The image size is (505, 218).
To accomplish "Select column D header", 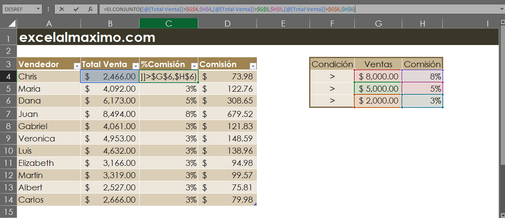I will [x=227, y=24].
